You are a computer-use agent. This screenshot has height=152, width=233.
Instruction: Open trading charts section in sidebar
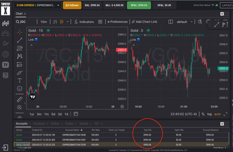[6, 24]
